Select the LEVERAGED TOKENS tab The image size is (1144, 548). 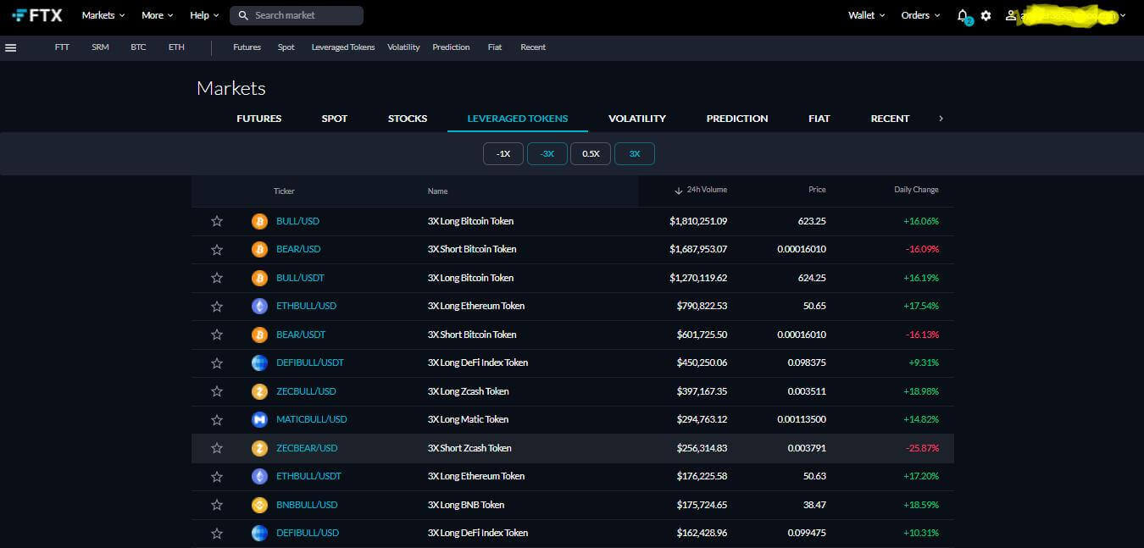click(518, 119)
